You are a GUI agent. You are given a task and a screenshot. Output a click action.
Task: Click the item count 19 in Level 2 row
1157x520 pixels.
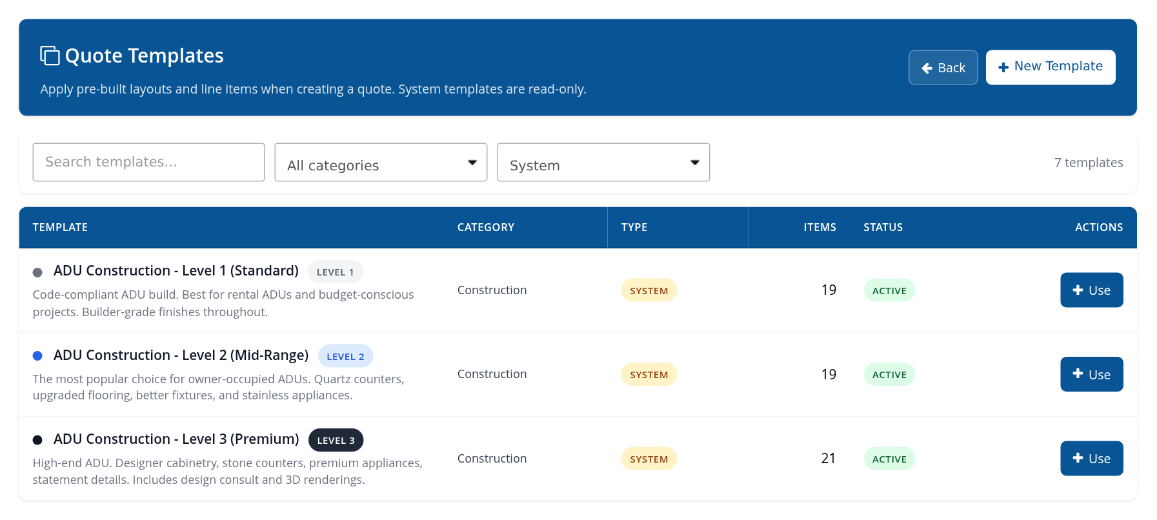(x=829, y=374)
